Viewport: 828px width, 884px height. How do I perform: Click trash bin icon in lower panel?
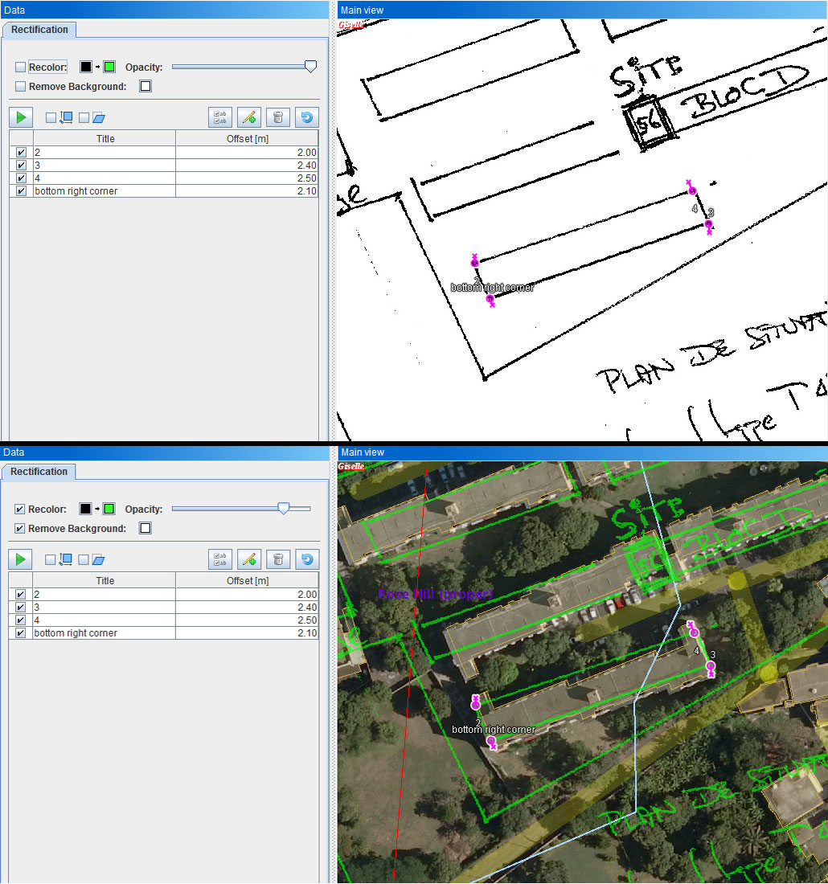[277, 559]
